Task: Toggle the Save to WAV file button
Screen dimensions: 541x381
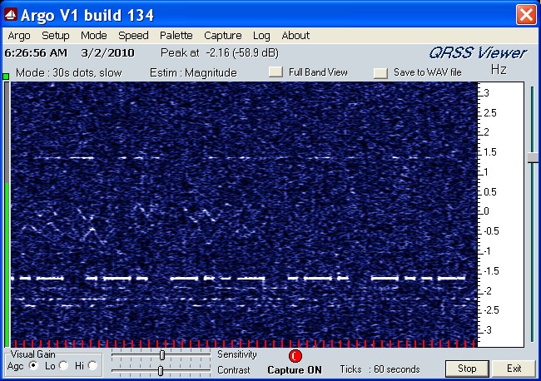Action: coord(380,72)
